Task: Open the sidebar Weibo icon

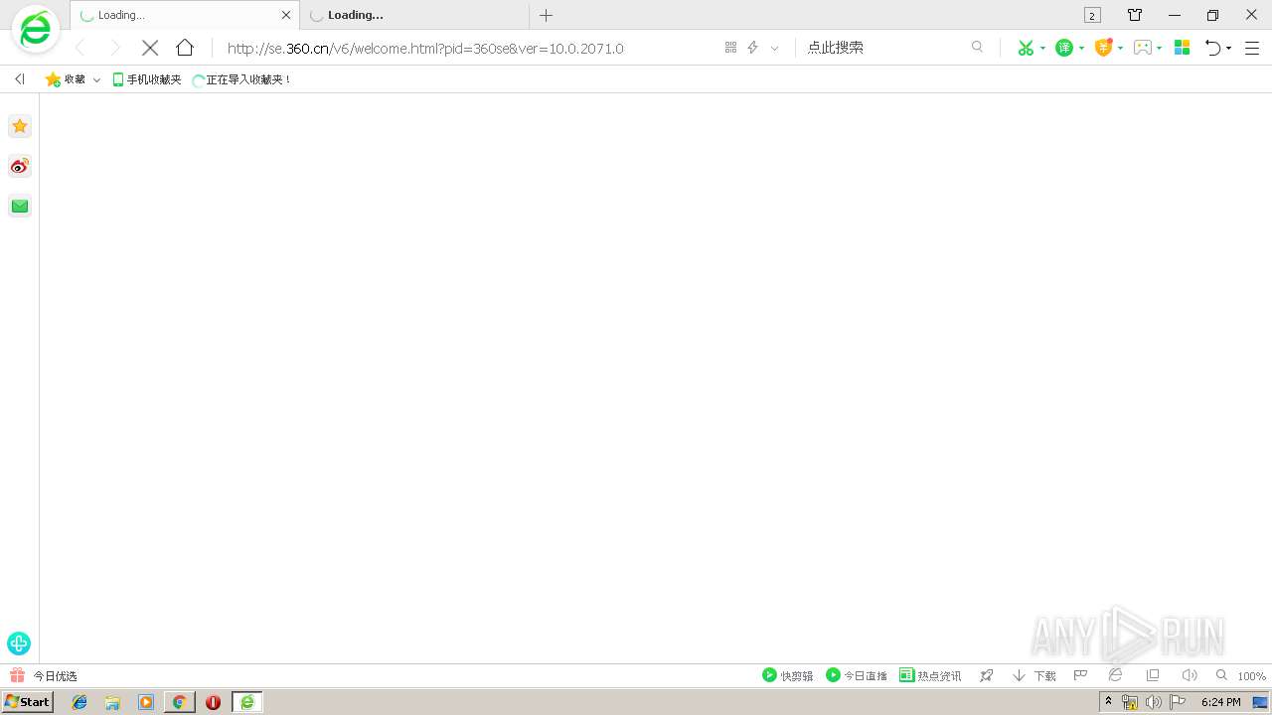Action: [x=20, y=166]
